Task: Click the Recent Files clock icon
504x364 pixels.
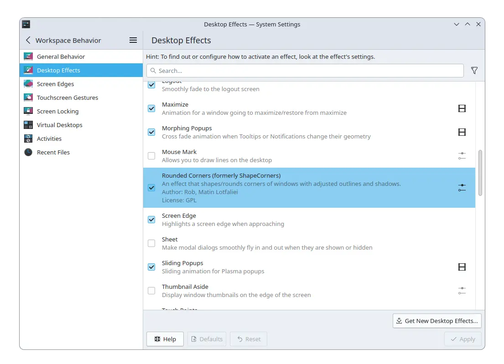Action: pyautogui.click(x=28, y=152)
